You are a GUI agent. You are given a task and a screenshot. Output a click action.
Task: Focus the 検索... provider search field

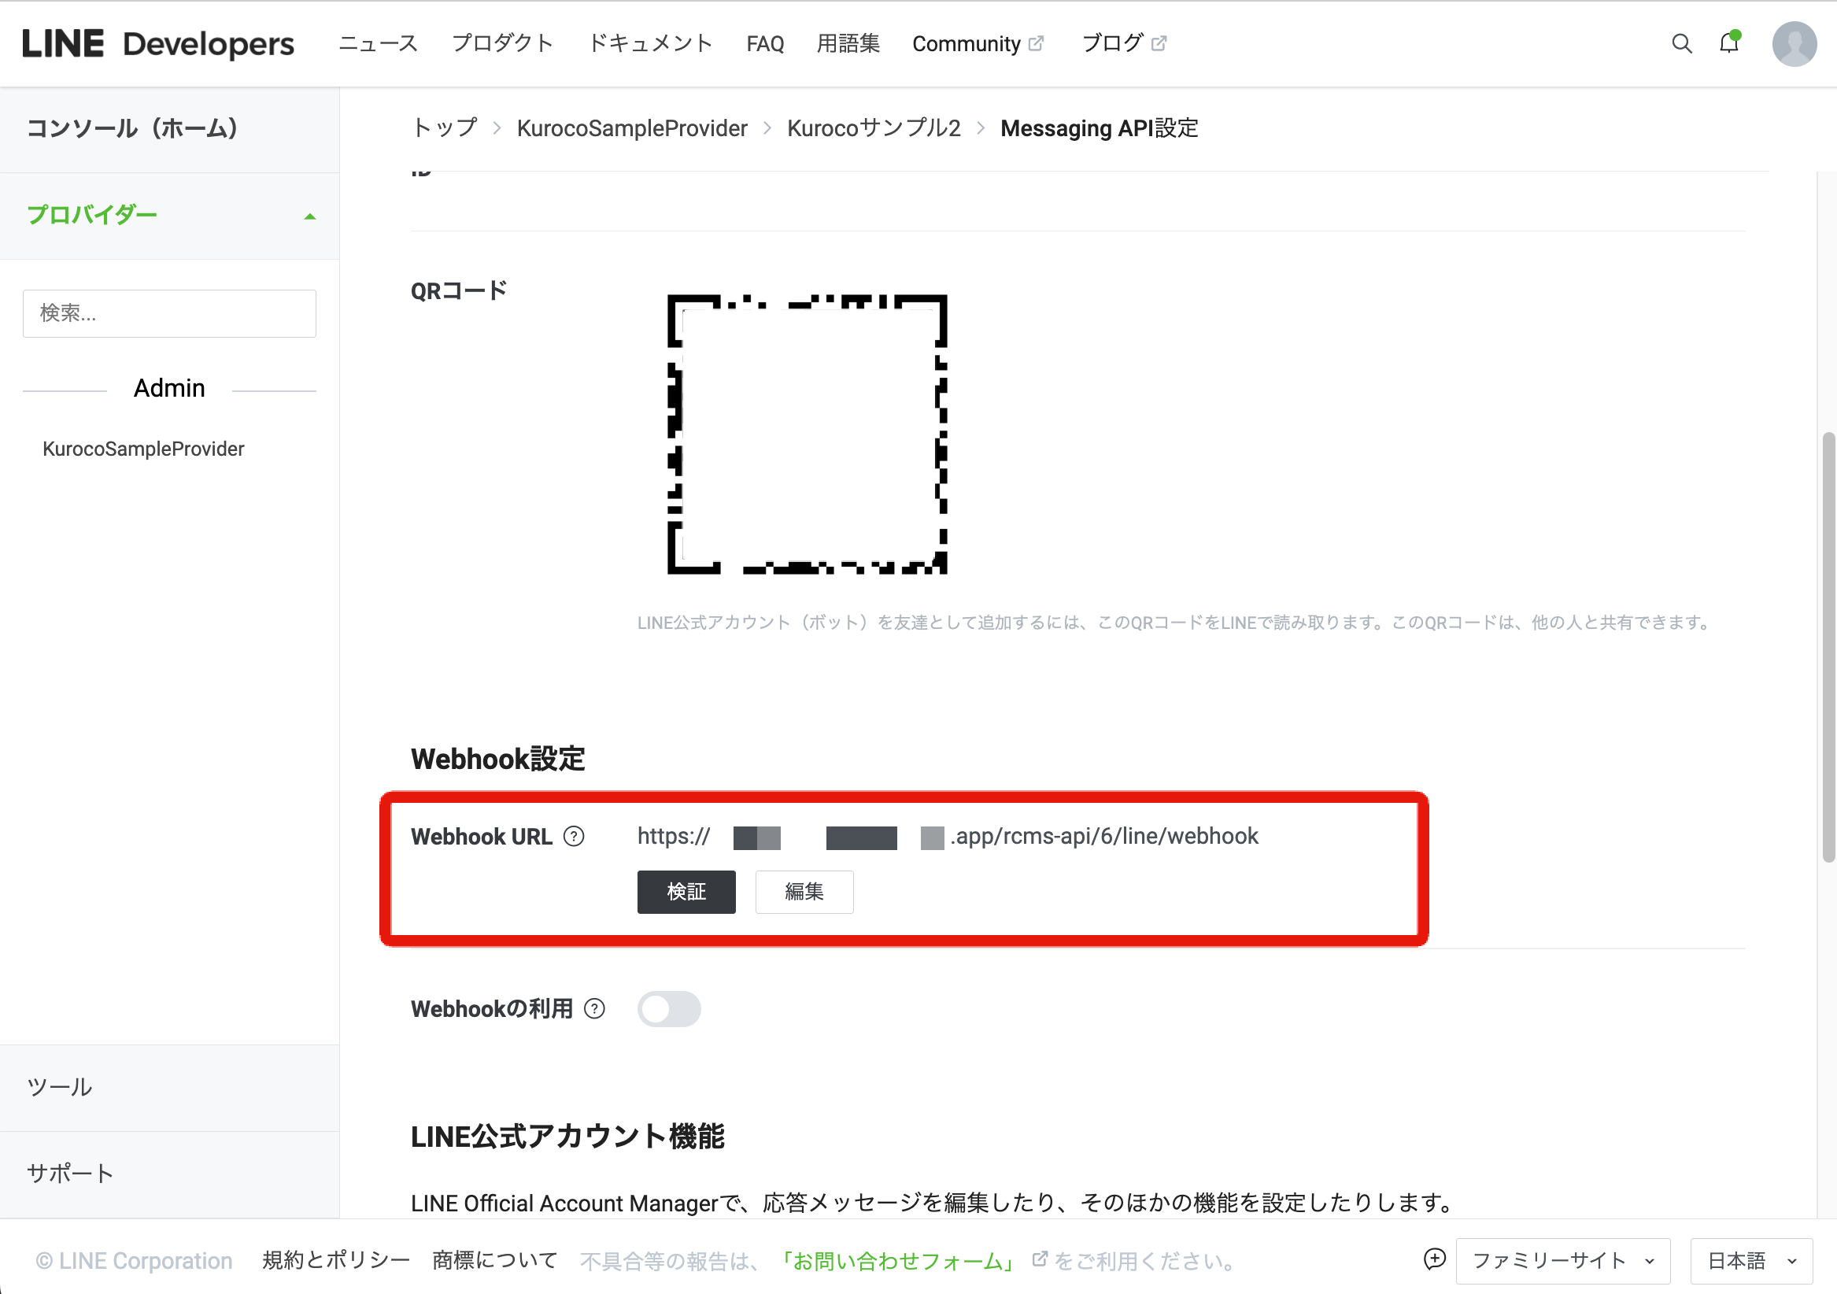(170, 313)
